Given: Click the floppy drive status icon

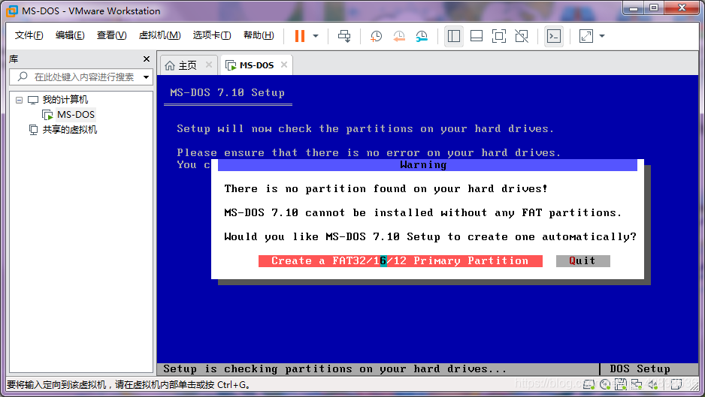Looking at the screenshot, I should [621, 384].
